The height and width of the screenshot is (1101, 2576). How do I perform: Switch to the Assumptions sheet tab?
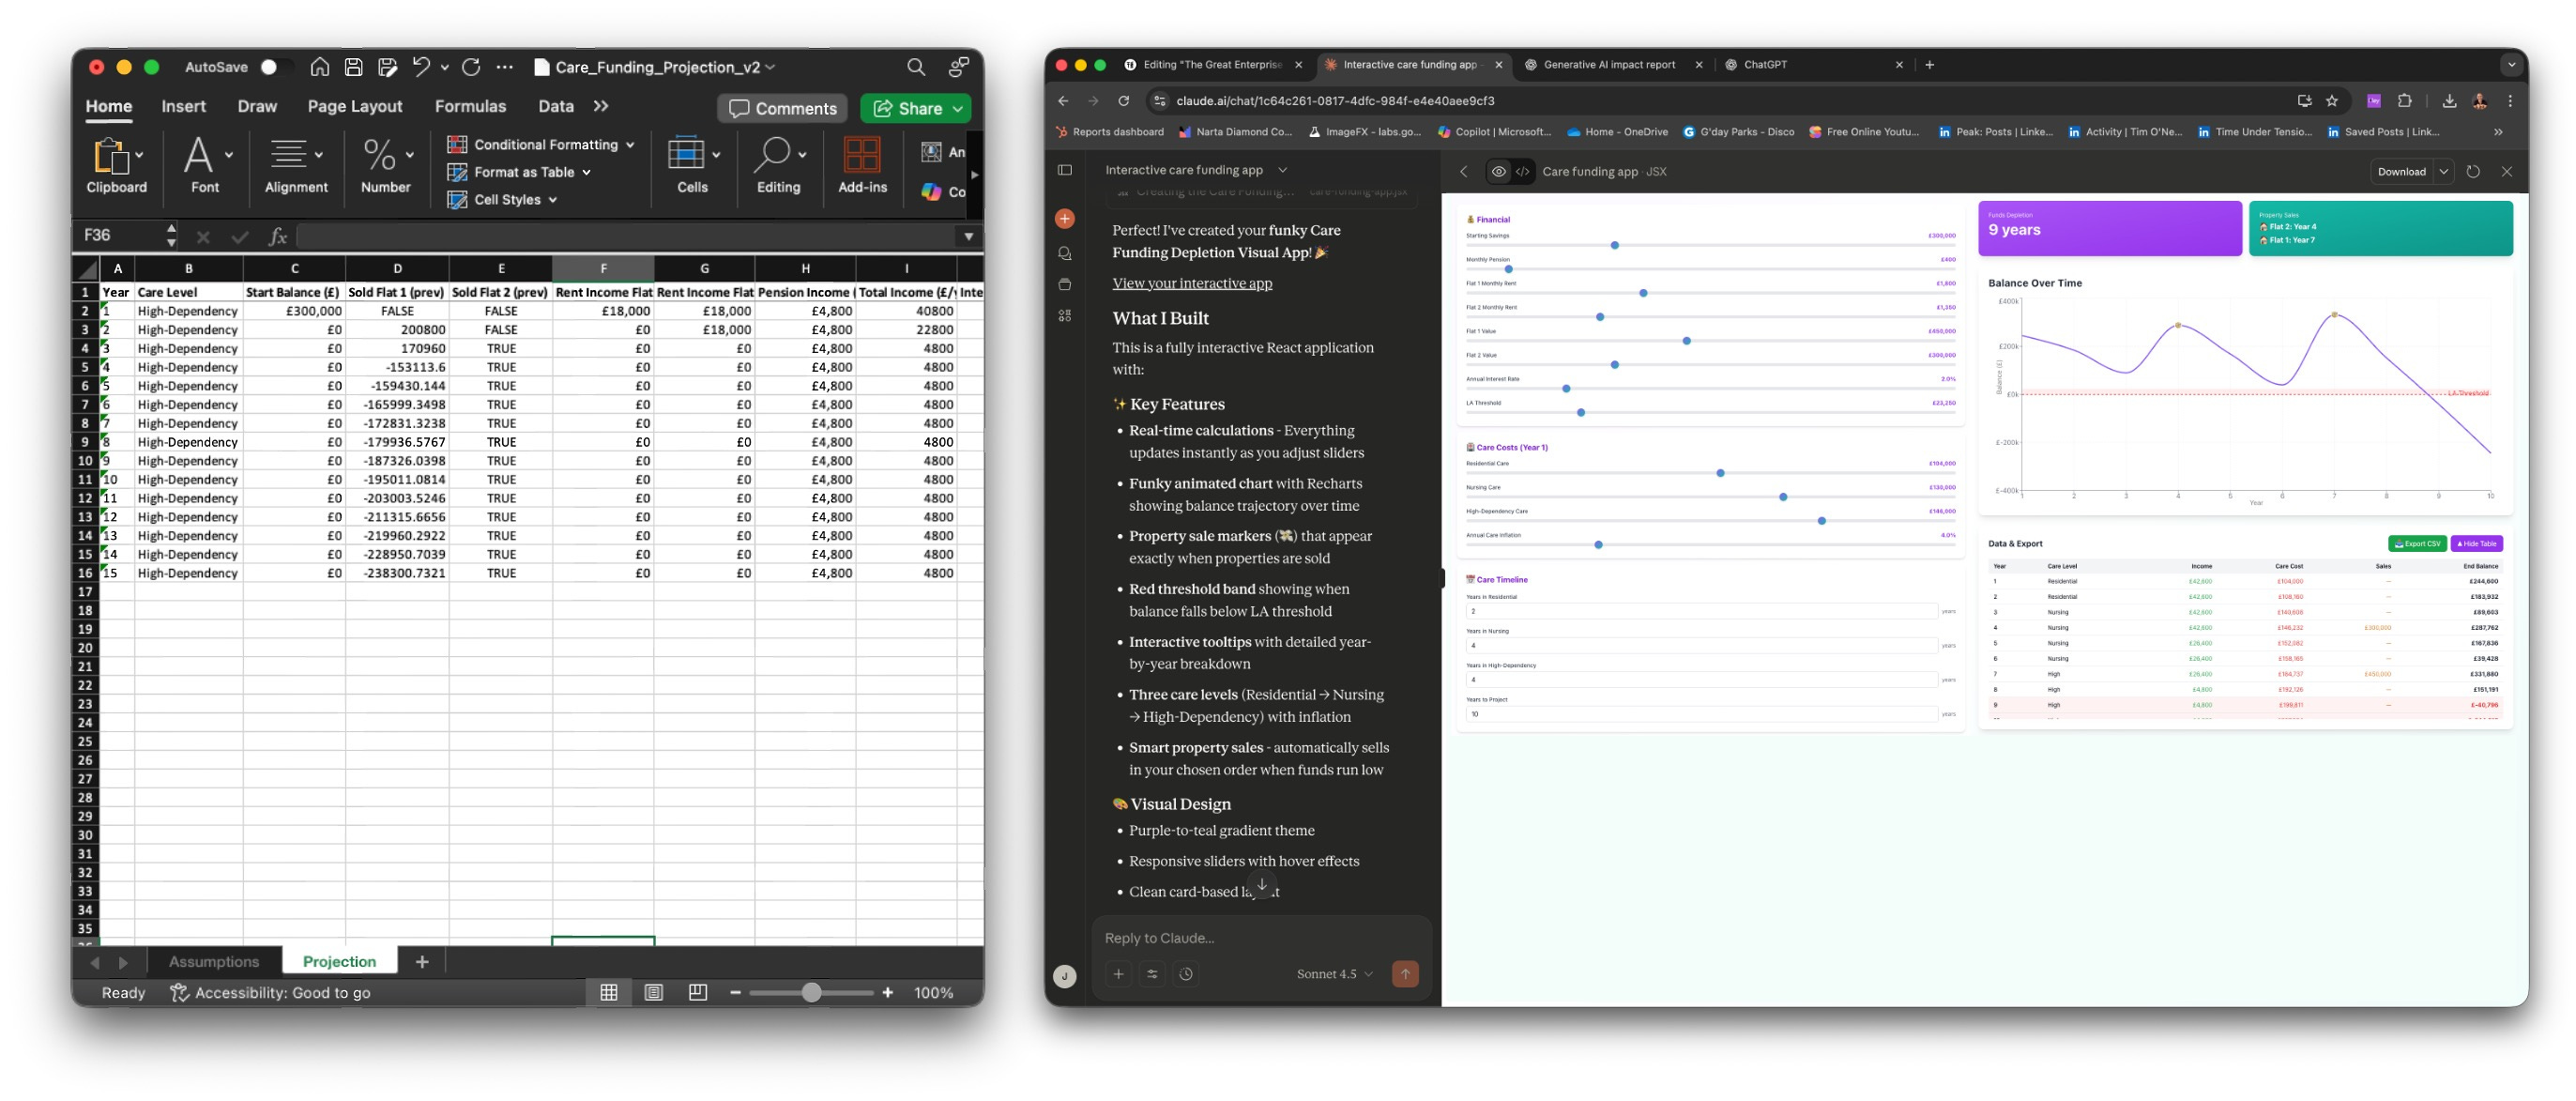click(x=213, y=961)
